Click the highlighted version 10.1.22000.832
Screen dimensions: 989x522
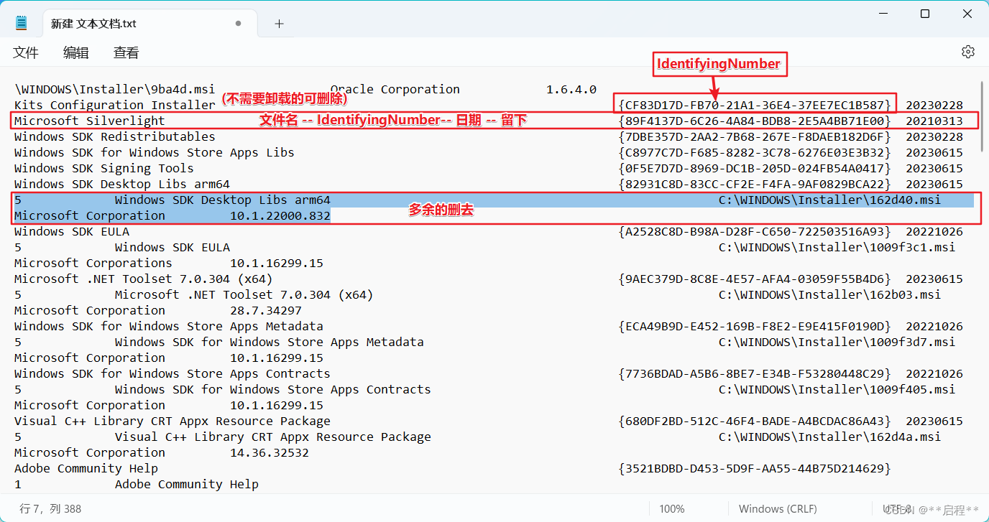pyautogui.click(x=280, y=215)
